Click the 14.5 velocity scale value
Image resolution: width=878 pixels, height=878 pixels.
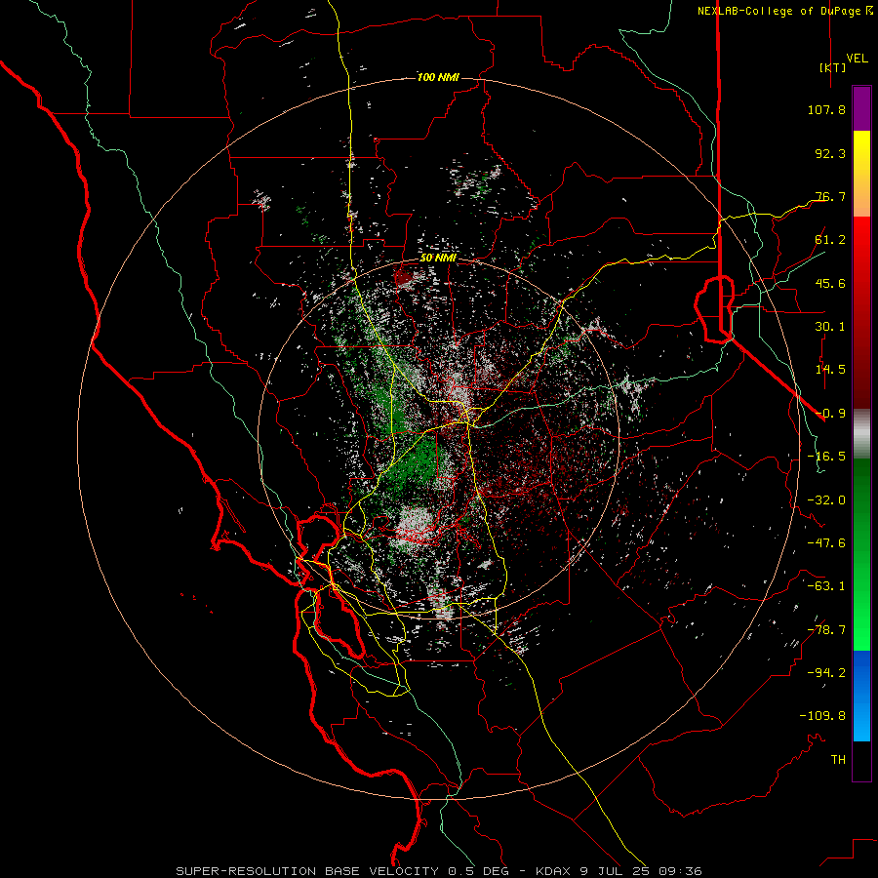(x=830, y=370)
